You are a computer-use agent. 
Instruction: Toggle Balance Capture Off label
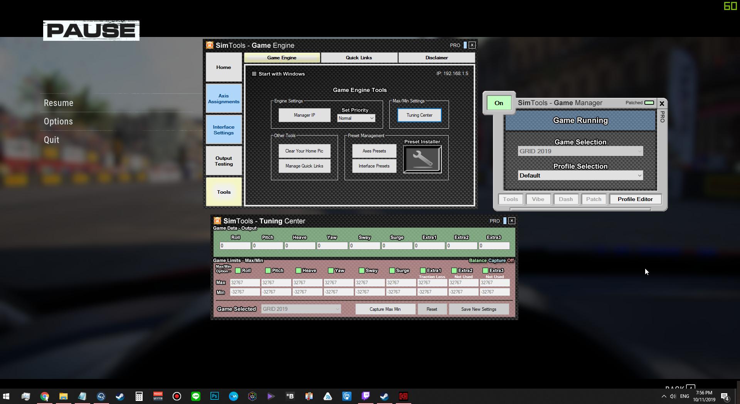pos(491,260)
